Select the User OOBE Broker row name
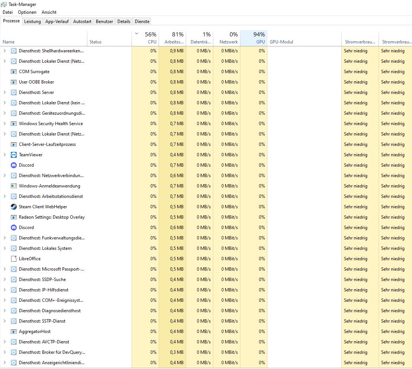412x369 pixels. pos(36,82)
